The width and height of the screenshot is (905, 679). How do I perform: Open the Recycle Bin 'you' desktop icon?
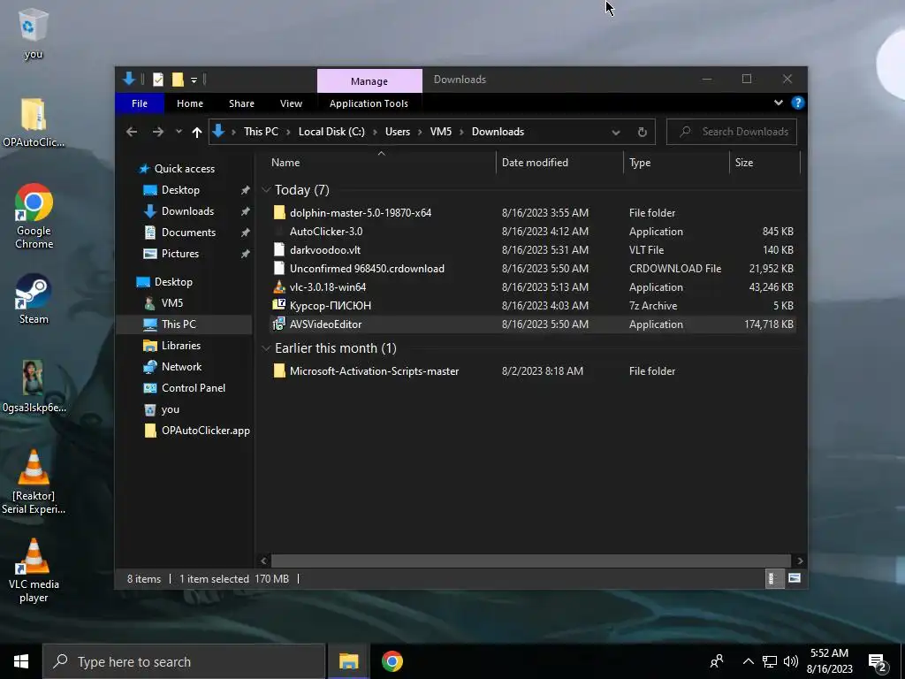33,34
